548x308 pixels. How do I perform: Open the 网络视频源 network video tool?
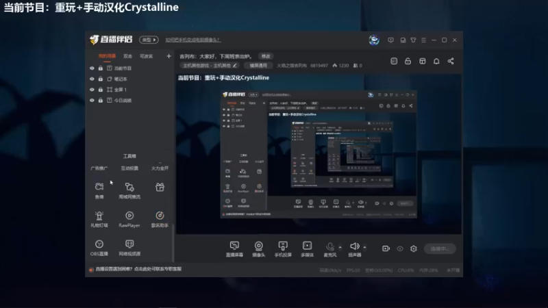[x=129, y=247]
